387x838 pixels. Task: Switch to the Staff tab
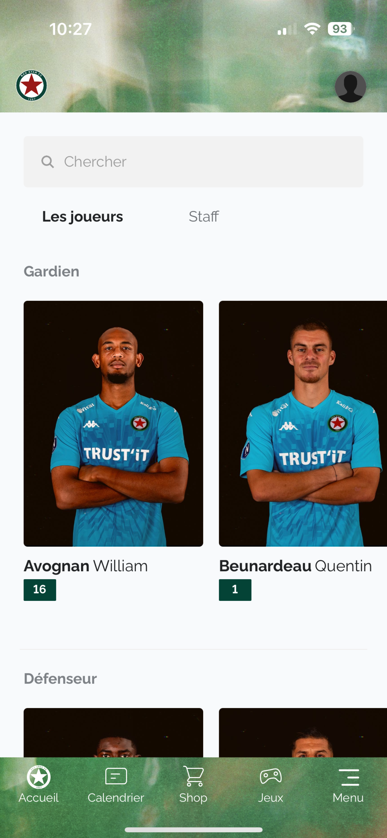[x=204, y=217]
